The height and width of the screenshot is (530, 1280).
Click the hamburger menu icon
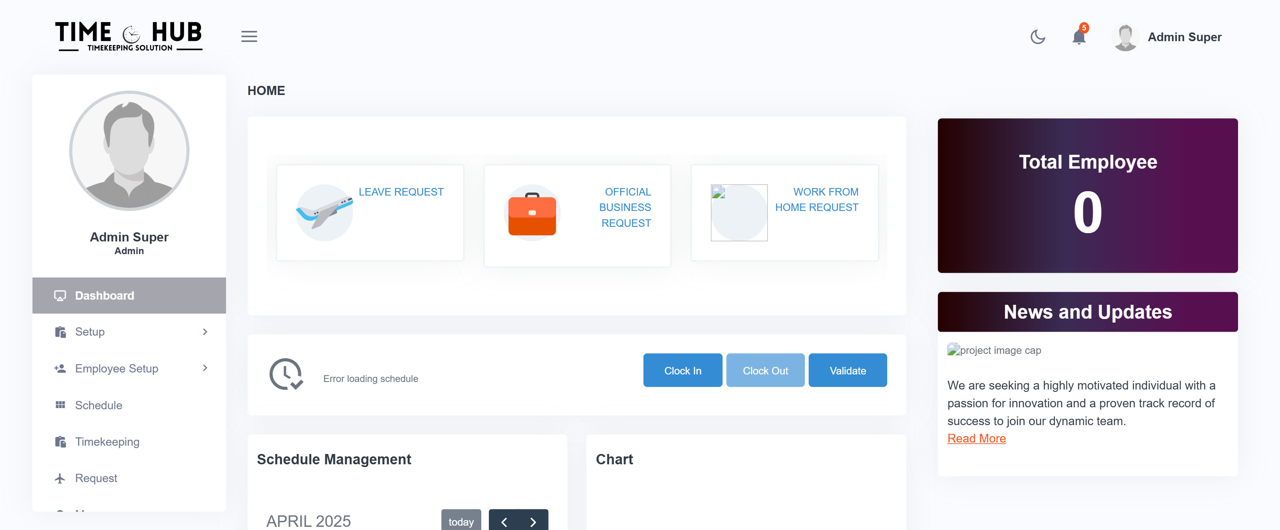point(249,36)
